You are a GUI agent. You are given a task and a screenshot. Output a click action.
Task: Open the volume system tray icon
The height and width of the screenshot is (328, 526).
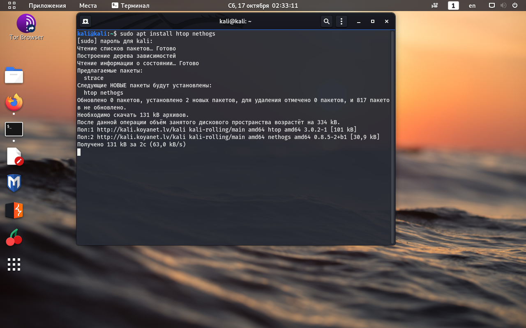503,5
